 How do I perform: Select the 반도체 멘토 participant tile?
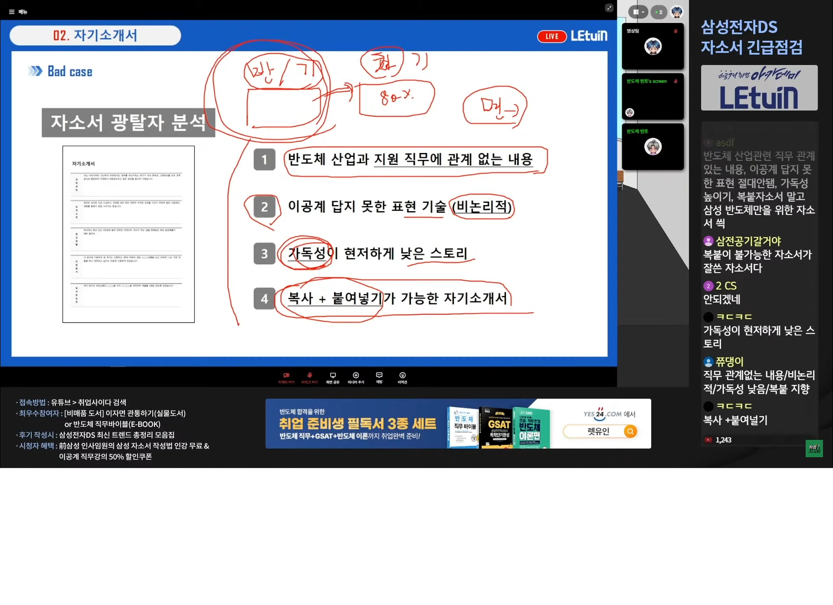(x=653, y=147)
